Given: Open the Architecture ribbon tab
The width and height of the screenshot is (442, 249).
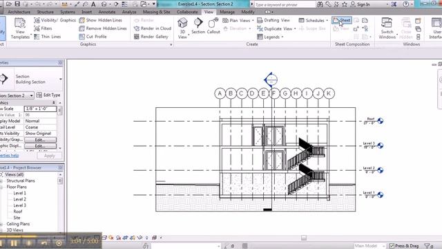Looking at the screenshot, I should (19, 12).
